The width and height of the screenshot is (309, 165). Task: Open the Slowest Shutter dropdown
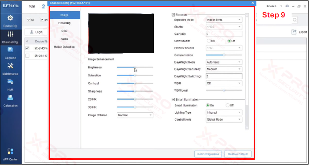(224, 48)
